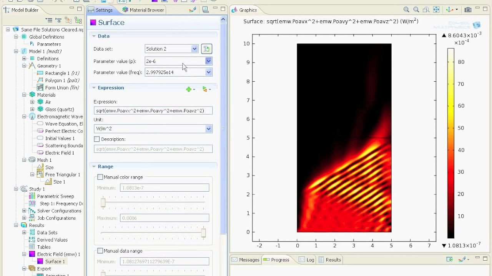Select the Electric Field (emw) 1 plot group
This screenshot has width=492, height=276.
click(x=55, y=254)
